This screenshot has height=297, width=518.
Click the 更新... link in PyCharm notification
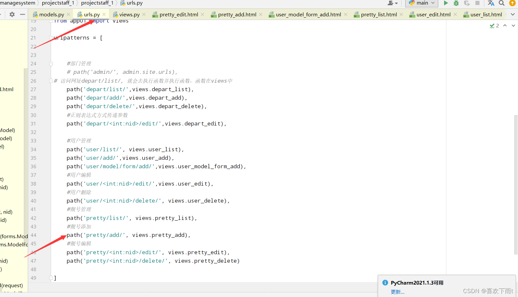pyautogui.click(x=398, y=292)
